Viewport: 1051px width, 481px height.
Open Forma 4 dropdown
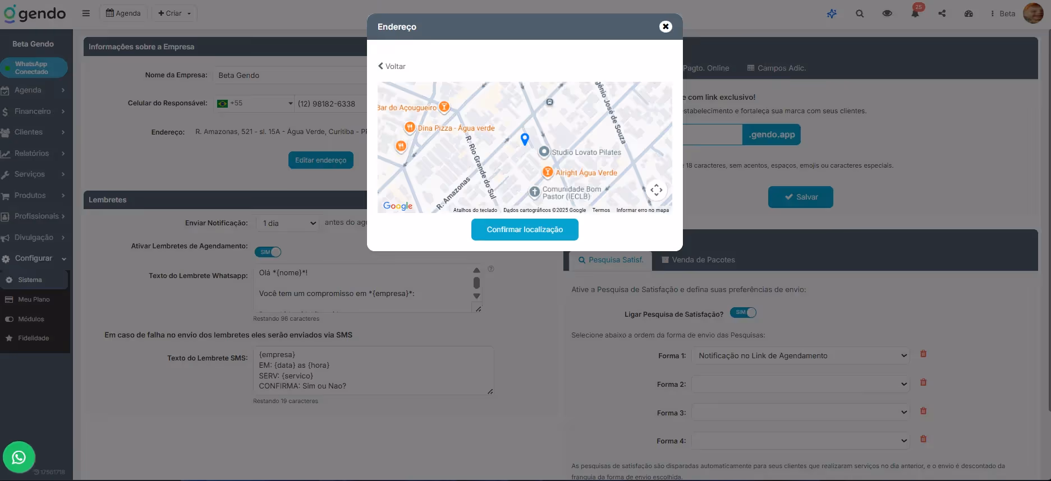[x=801, y=441]
